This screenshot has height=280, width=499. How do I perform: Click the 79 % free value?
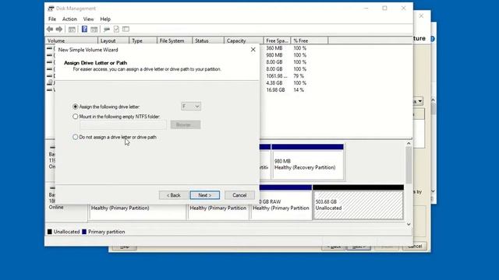pyautogui.click(x=299, y=76)
